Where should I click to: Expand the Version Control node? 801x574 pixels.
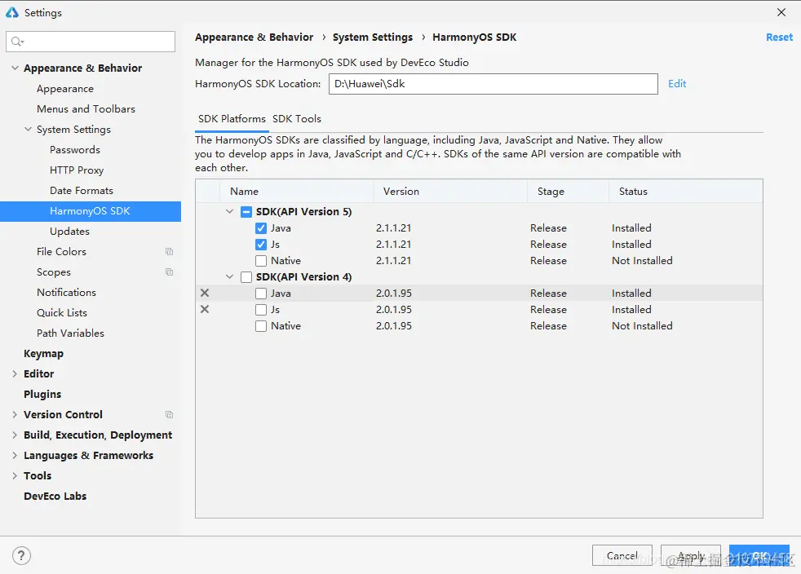point(15,415)
